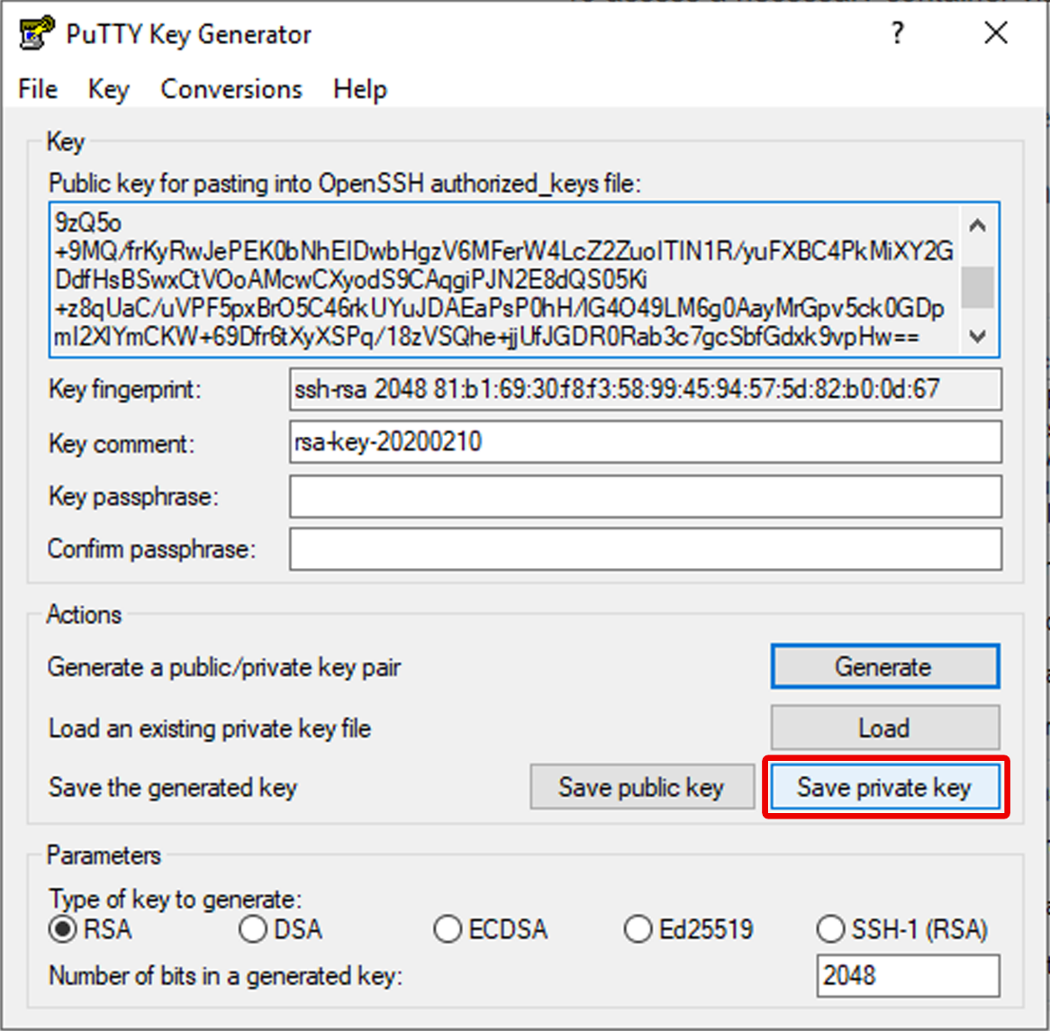Select RSA key type
Viewport: 1050px width, 1031px height.
coord(63,929)
